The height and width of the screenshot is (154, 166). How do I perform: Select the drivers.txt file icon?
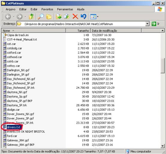(5, 127)
